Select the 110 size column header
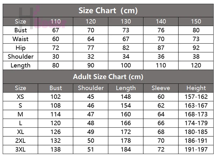 point(56,22)
